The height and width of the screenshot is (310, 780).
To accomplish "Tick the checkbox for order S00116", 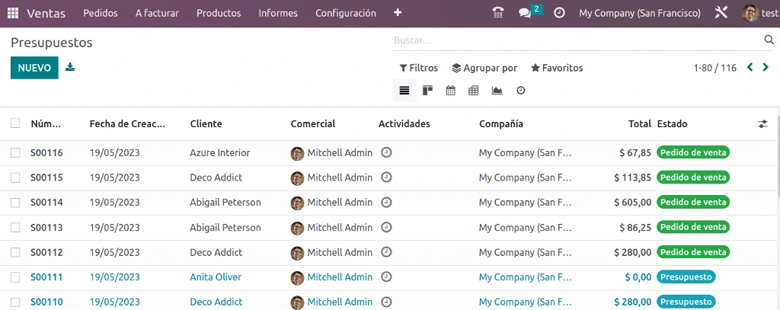I will pyautogui.click(x=15, y=153).
